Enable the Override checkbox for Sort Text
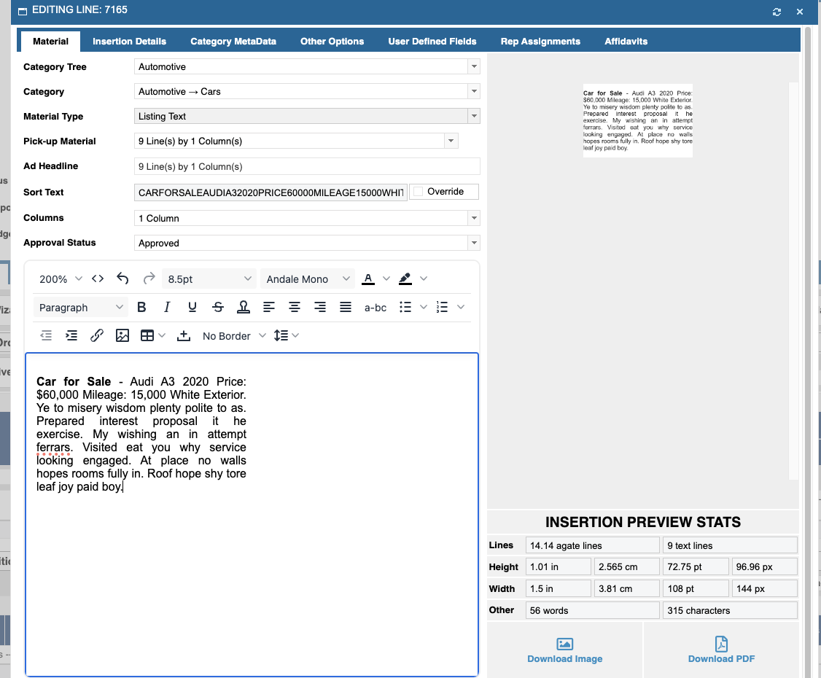This screenshot has width=821, height=678. pyautogui.click(x=418, y=192)
